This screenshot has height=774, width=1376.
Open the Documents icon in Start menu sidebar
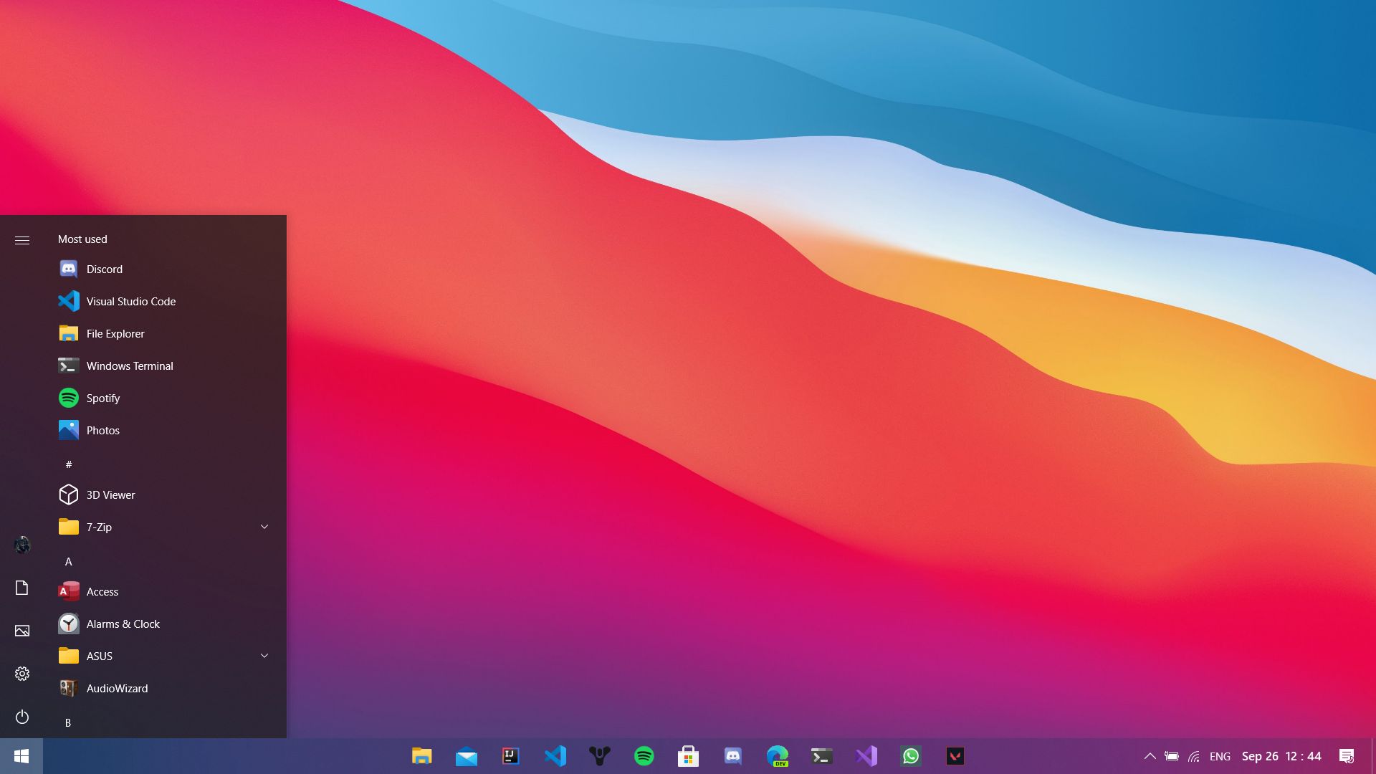21,587
